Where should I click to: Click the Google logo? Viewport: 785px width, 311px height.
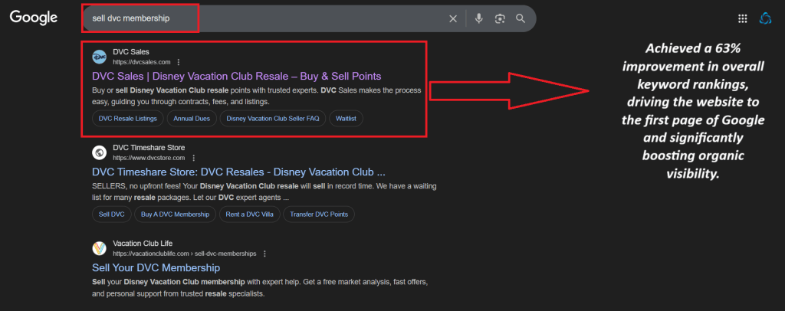pyautogui.click(x=35, y=18)
